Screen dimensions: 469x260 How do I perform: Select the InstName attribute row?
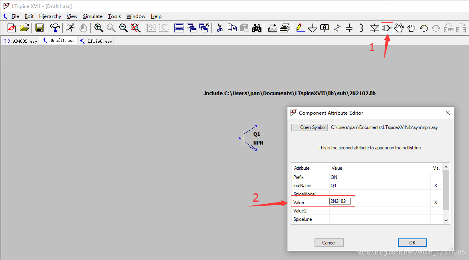pos(367,185)
